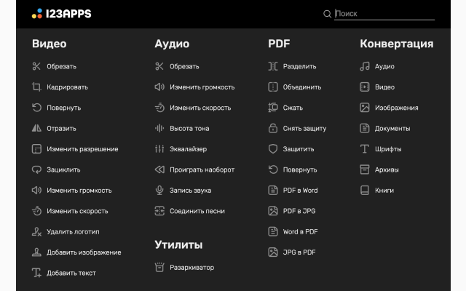This screenshot has width=466, height=291.
Task: Open the Изменить разрешение video tool
Action: point(82,149)
